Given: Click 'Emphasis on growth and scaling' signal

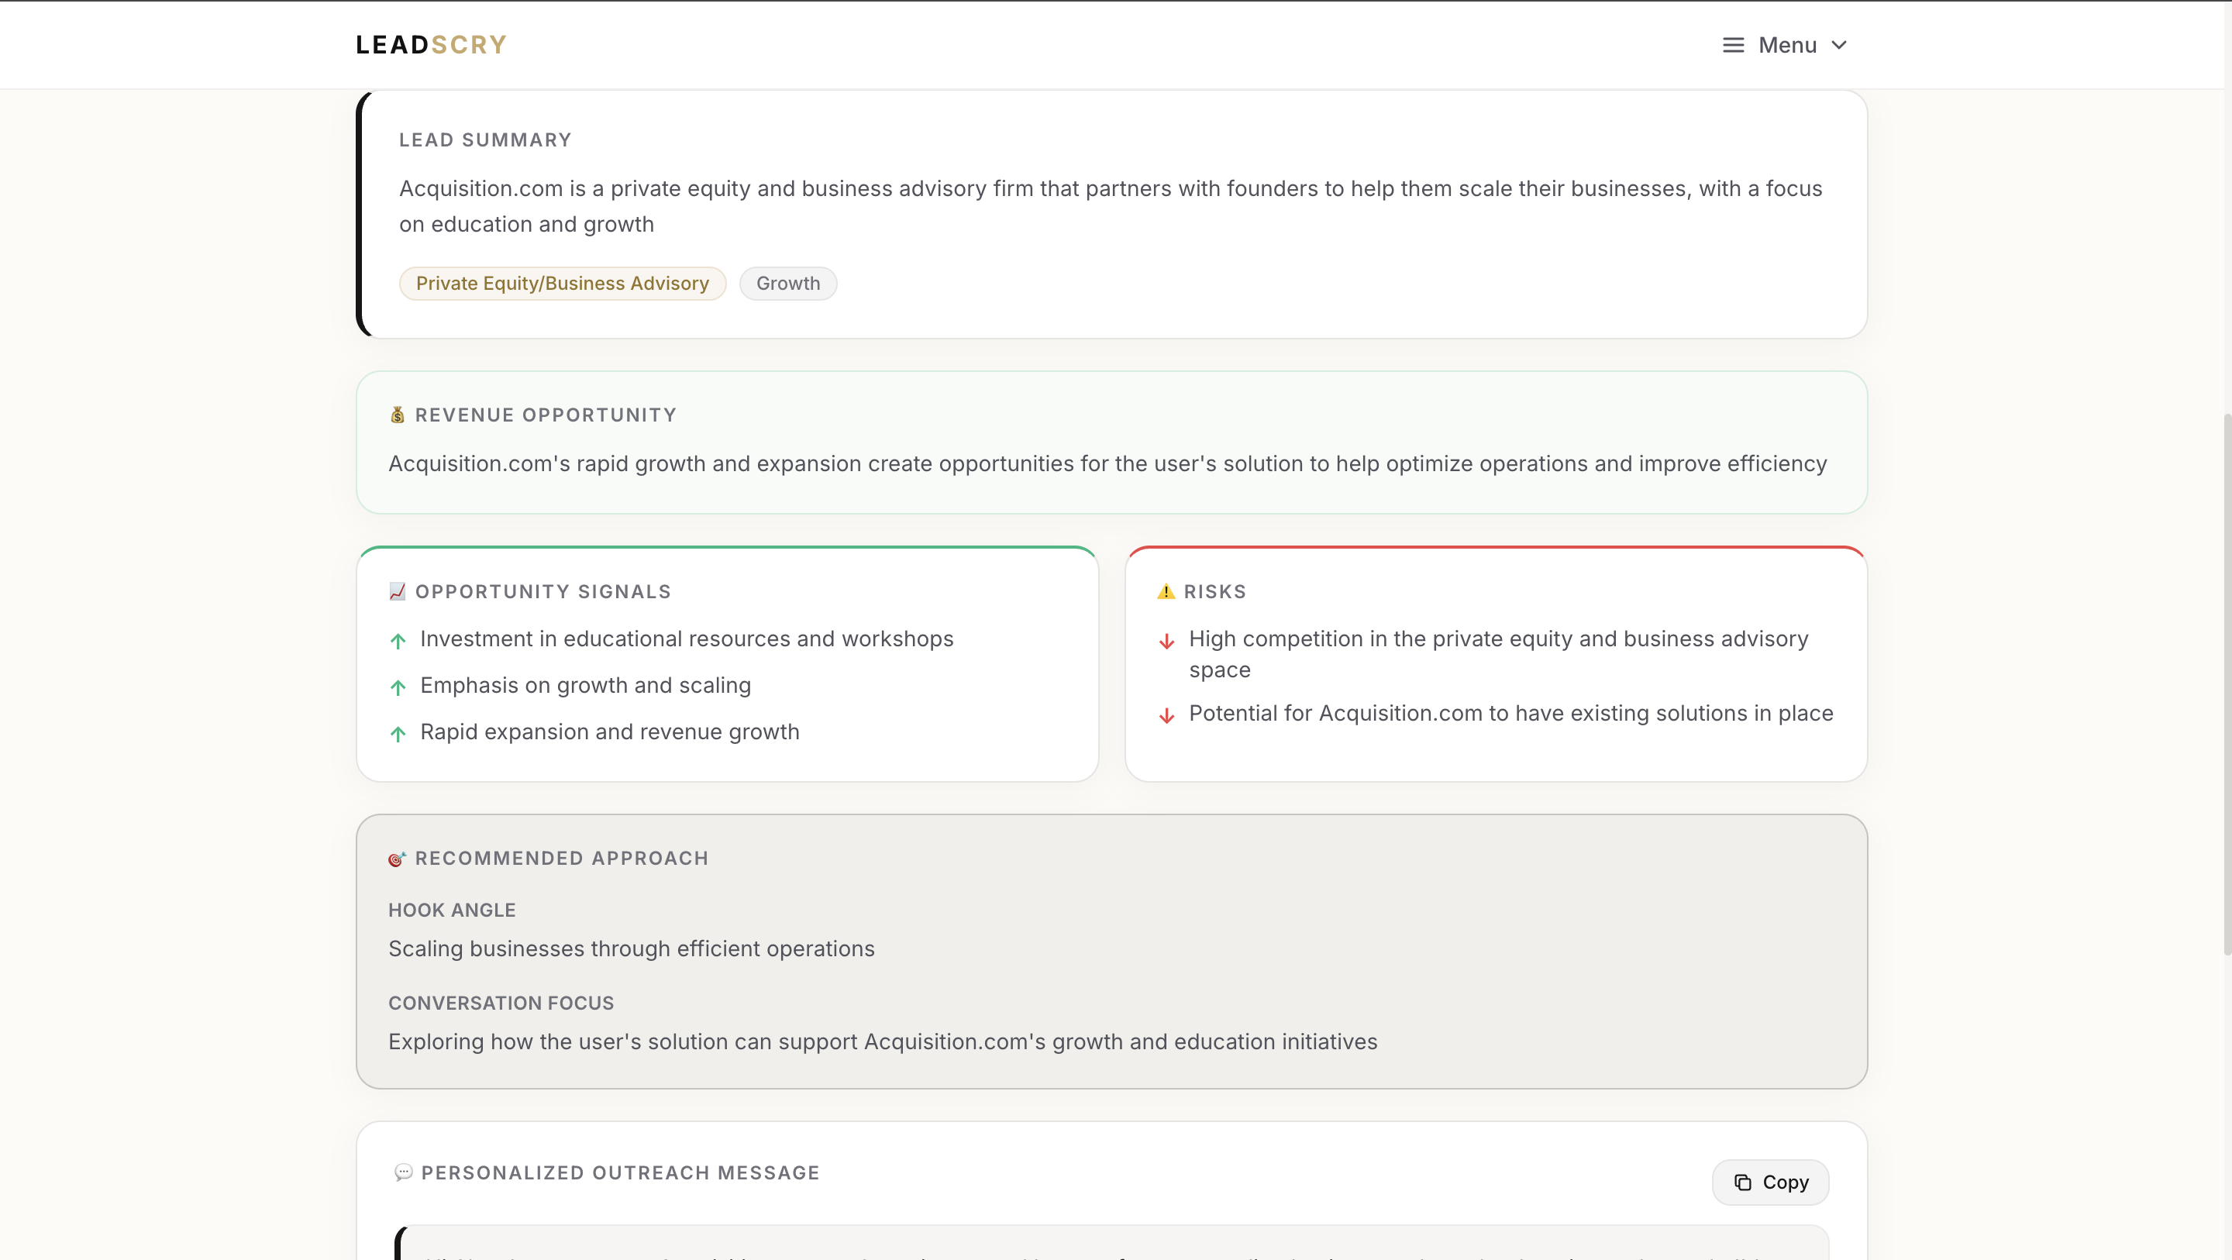Looking at the screenshot, I should (x=586, y=686).
